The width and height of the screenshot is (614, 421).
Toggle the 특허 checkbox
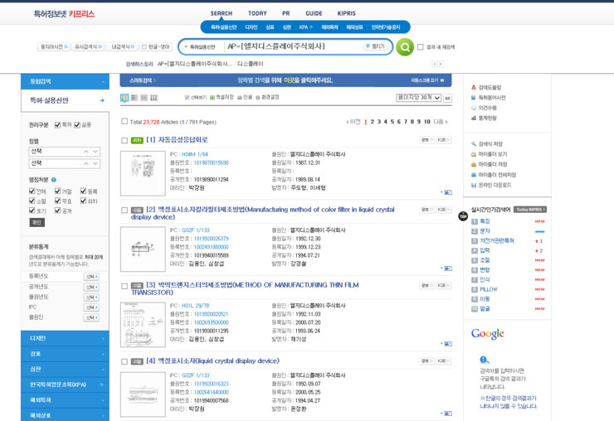click(57, 125)
